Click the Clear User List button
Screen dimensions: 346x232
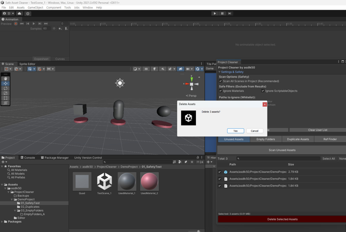tap(318, 130)
